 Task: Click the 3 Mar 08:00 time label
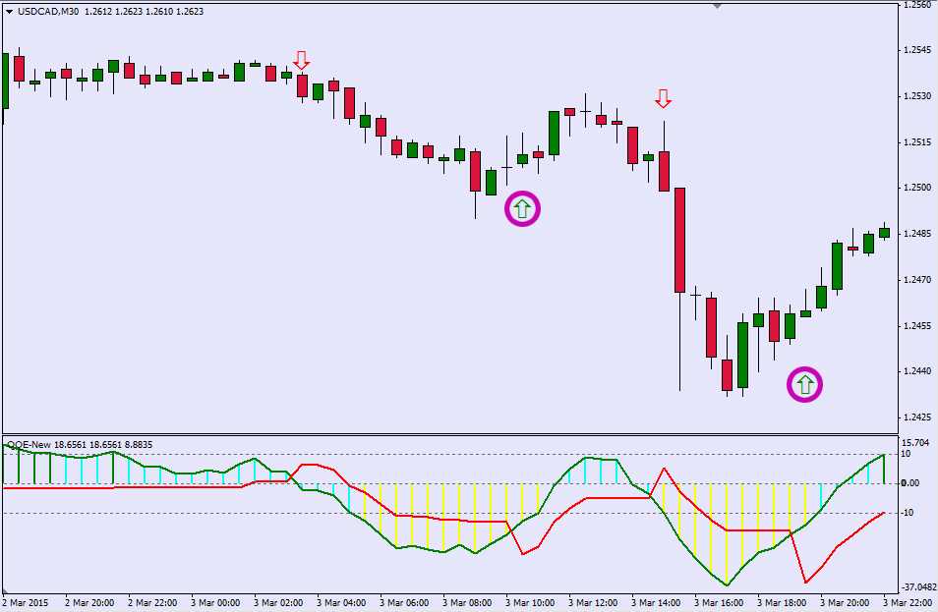467,602
